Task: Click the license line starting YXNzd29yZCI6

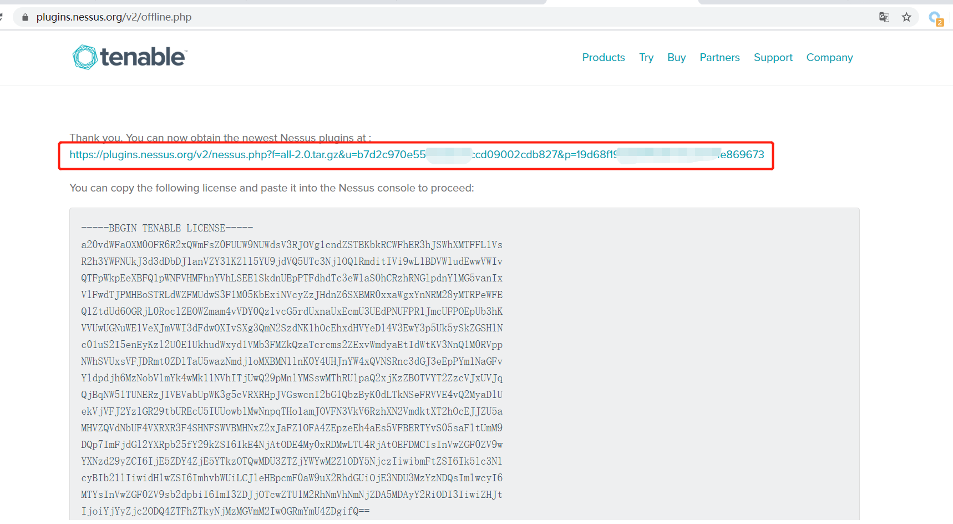Action: [292, 461]
